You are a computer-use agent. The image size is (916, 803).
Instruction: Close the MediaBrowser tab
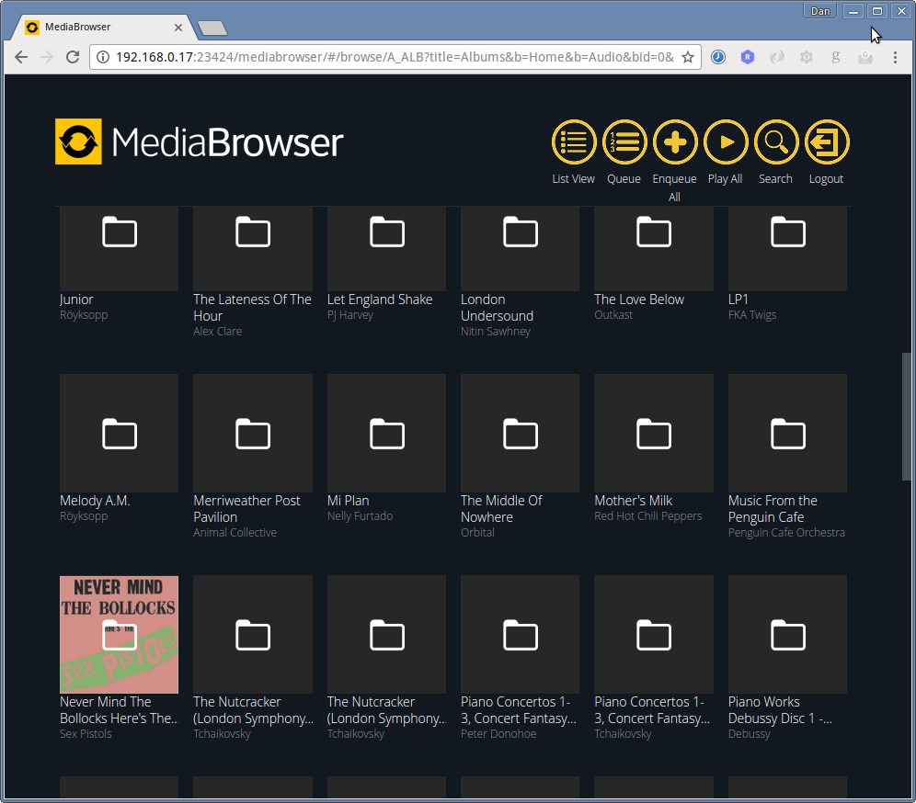178,28
